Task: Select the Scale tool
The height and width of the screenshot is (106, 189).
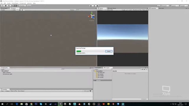Action: [12, 6]
